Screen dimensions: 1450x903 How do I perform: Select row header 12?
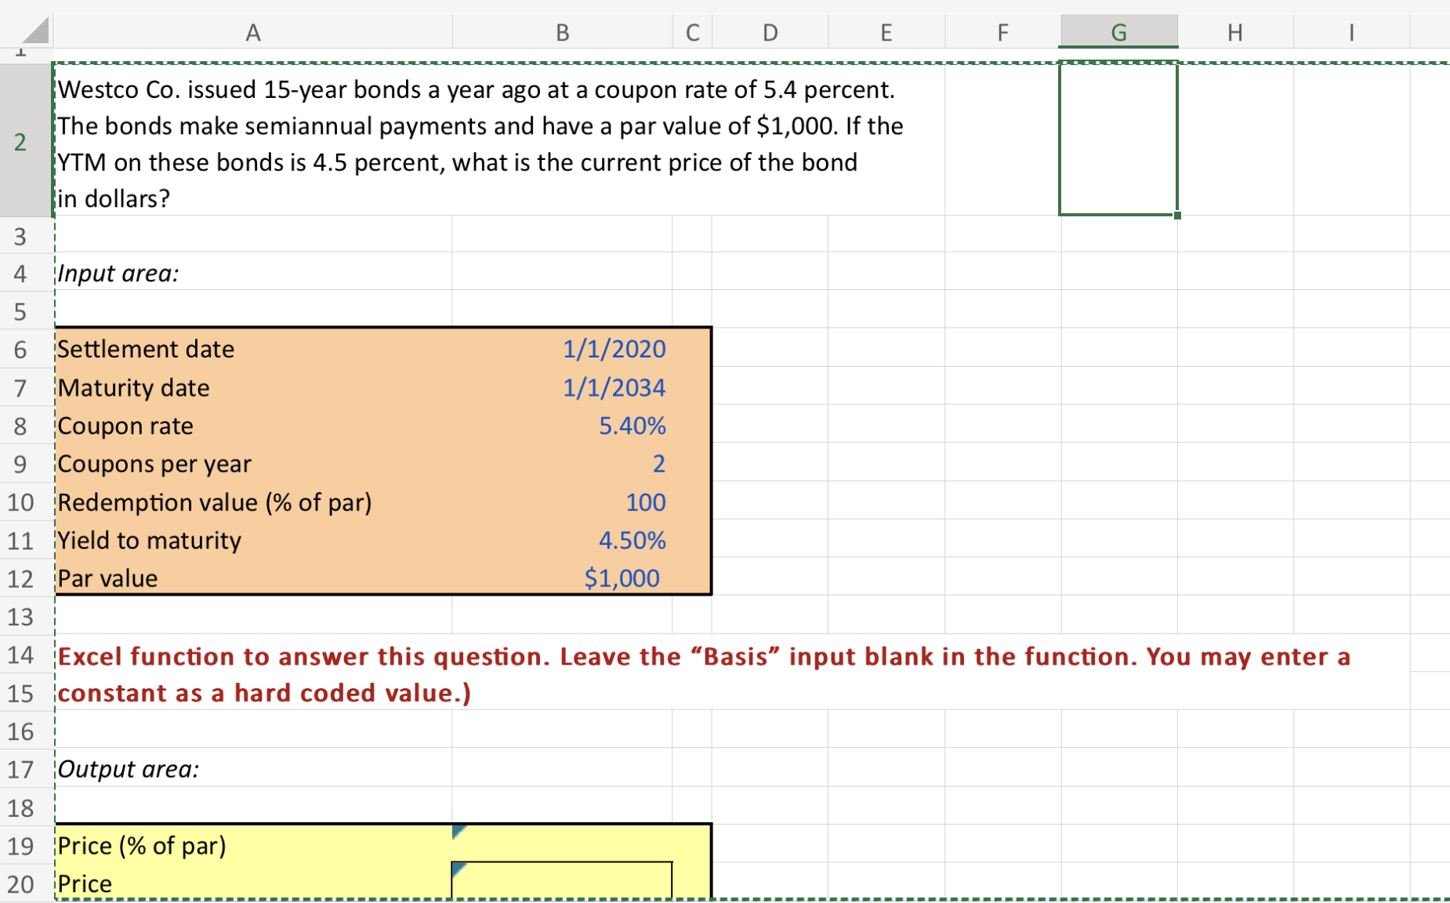coord(20,578)
